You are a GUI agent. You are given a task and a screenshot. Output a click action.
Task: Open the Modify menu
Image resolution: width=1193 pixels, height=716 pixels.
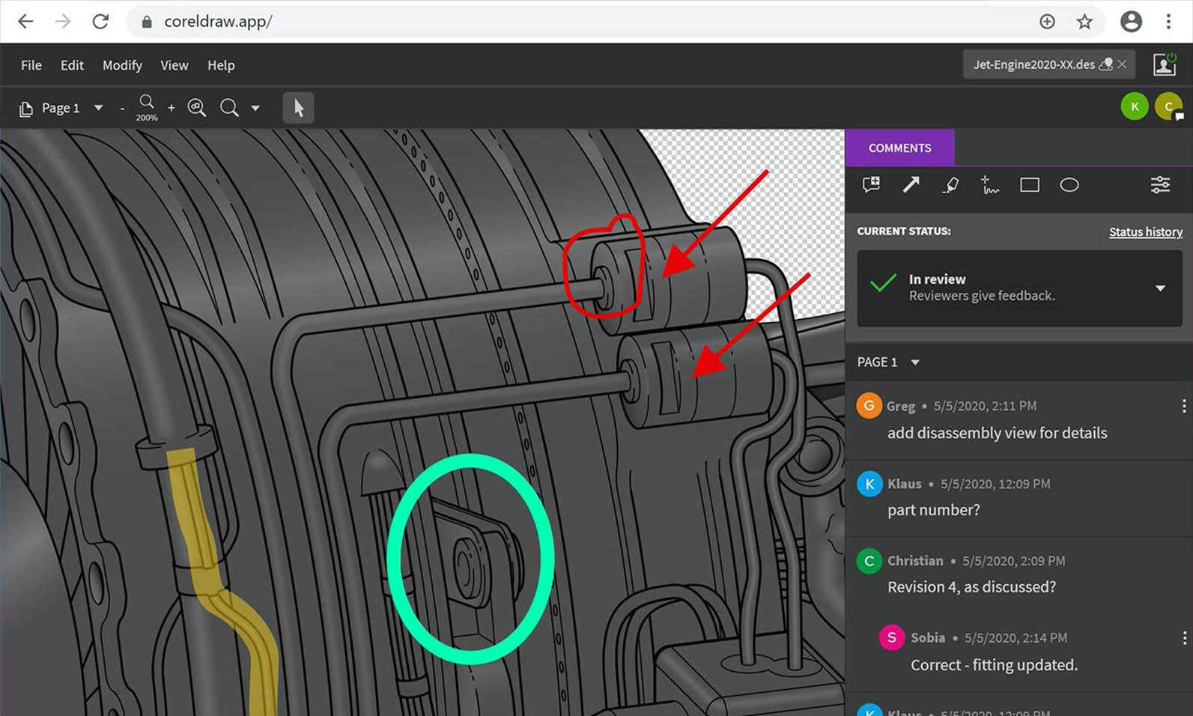point(122,65)
